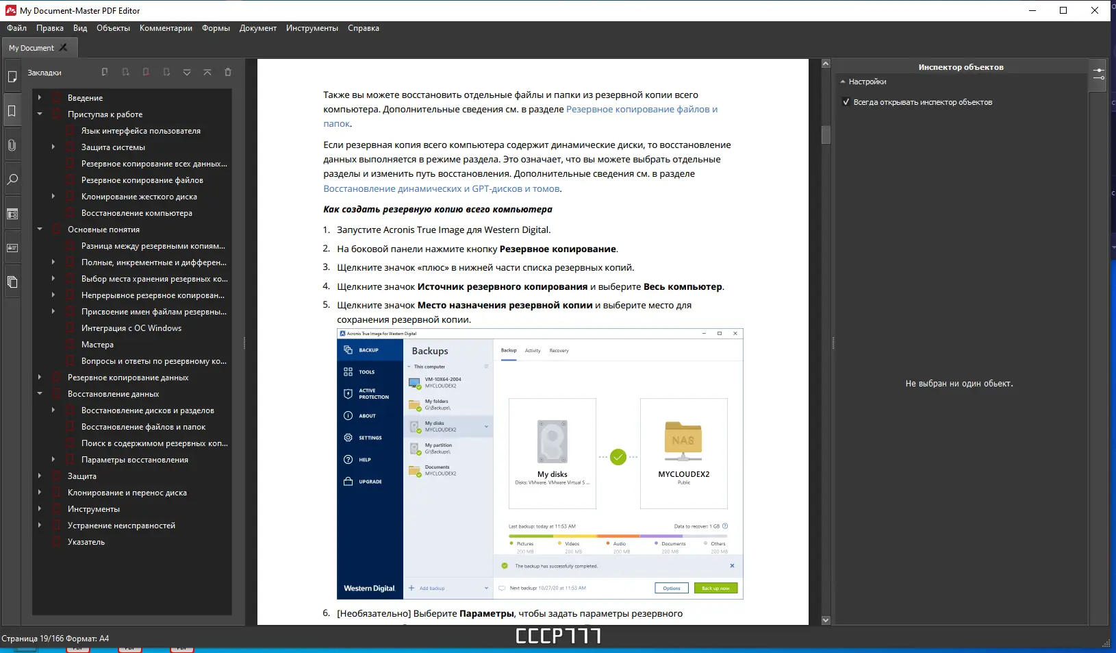The height and width of the screenshot is (653, 1116).
Task: Click the bookmark icon beside Введение
Action: click(57, 98)
